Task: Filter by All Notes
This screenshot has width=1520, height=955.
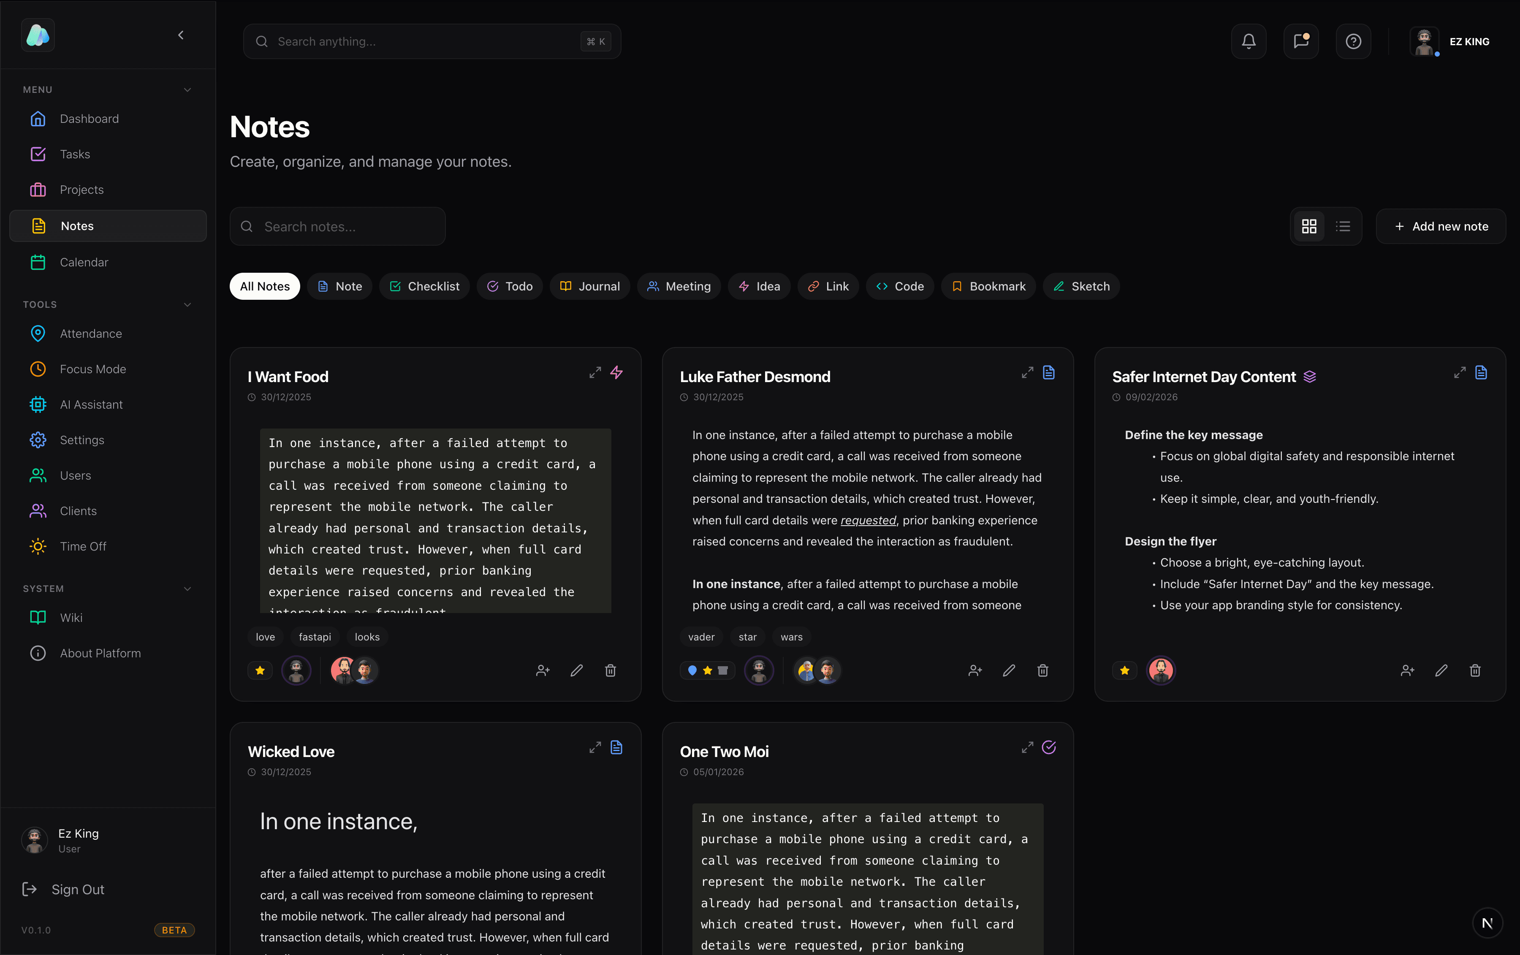Action: click(264, 287)
